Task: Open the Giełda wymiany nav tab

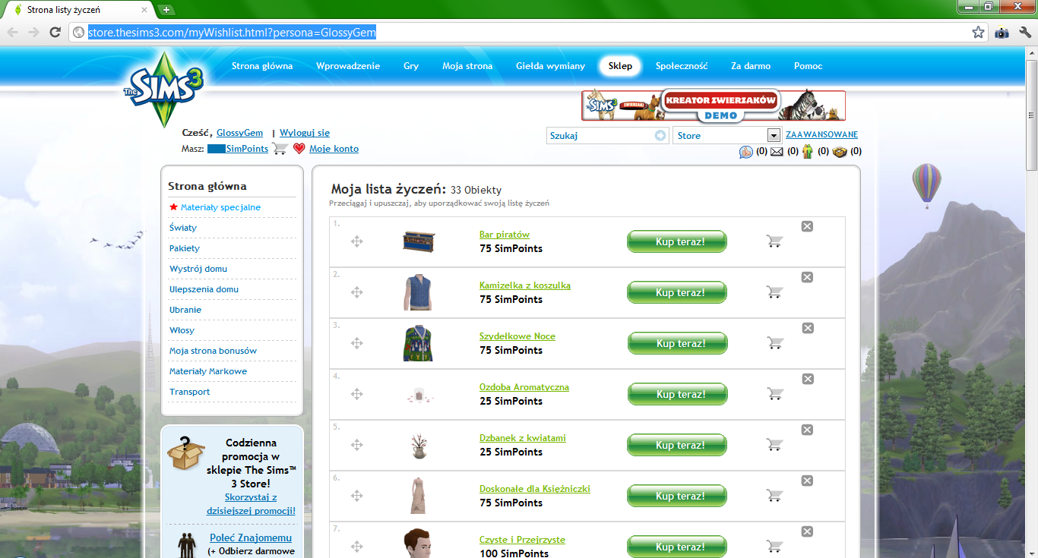Action: (550, 66)
